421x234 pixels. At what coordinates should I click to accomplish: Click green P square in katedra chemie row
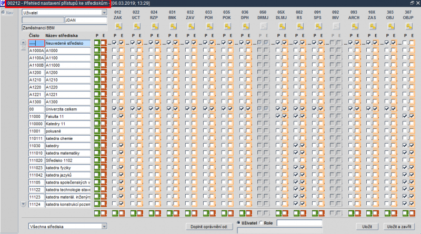pos(97,138)
